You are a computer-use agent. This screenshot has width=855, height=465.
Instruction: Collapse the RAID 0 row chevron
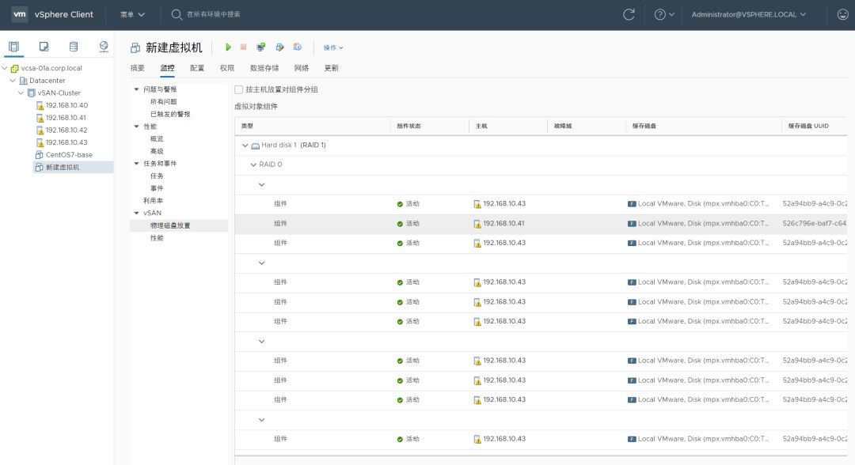click(253, 164)
